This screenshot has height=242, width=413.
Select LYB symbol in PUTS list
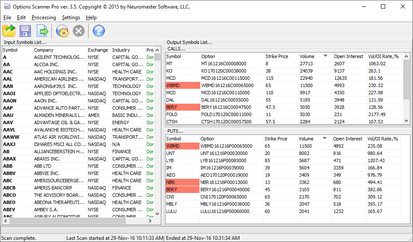coord(170,160)
